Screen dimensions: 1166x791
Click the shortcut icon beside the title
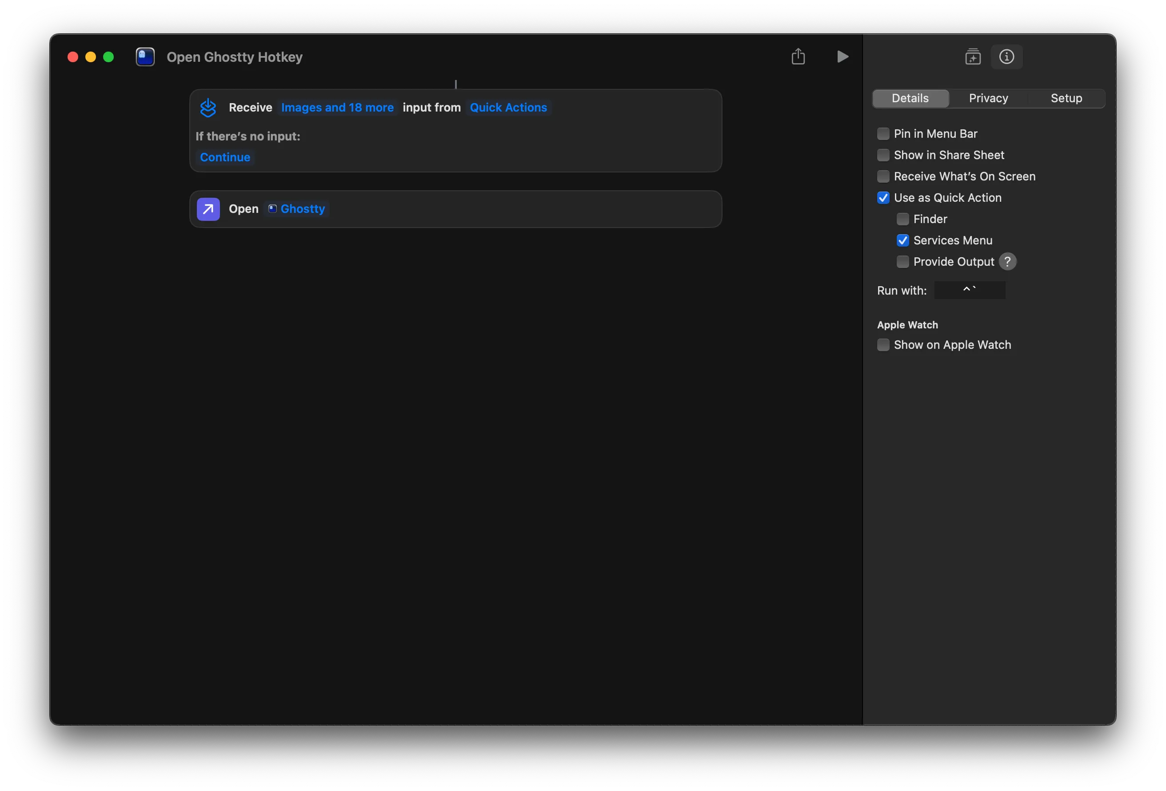[x=145, y=57]
